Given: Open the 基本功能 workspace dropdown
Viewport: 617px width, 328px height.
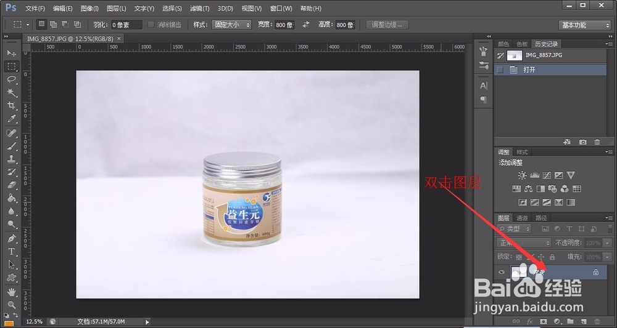Looking at the screenshot, I should pyautogui.click(x=585, y=25).
